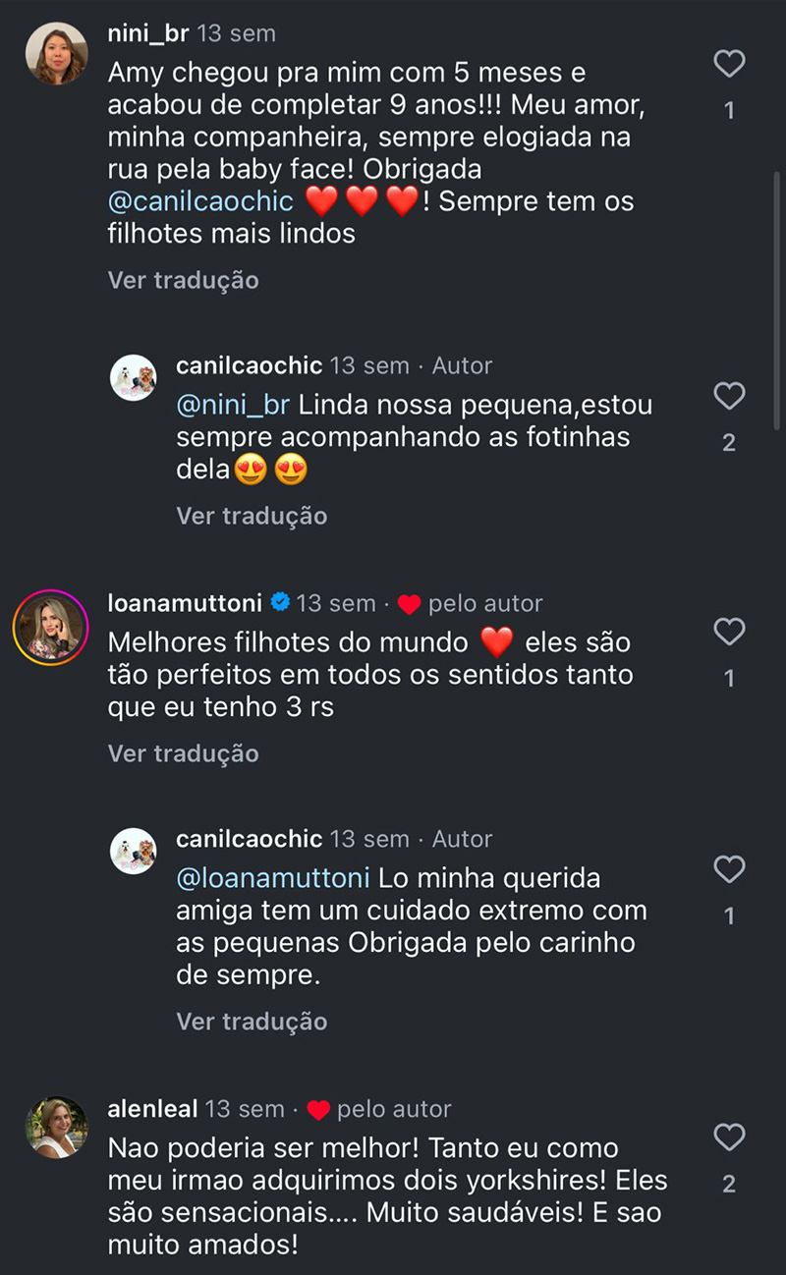Like nini_br's comment about Amy
The image size is (786, 1275).
click(x=729, y=65)
